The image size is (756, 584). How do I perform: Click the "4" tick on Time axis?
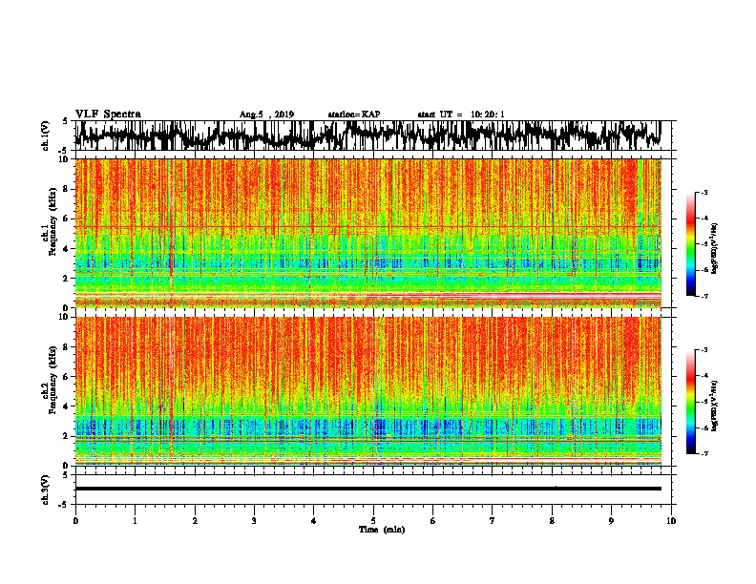(314, 521)
